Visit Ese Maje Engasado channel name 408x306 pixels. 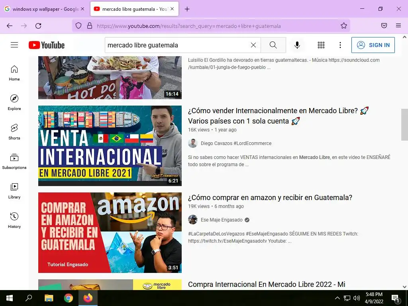222,220
